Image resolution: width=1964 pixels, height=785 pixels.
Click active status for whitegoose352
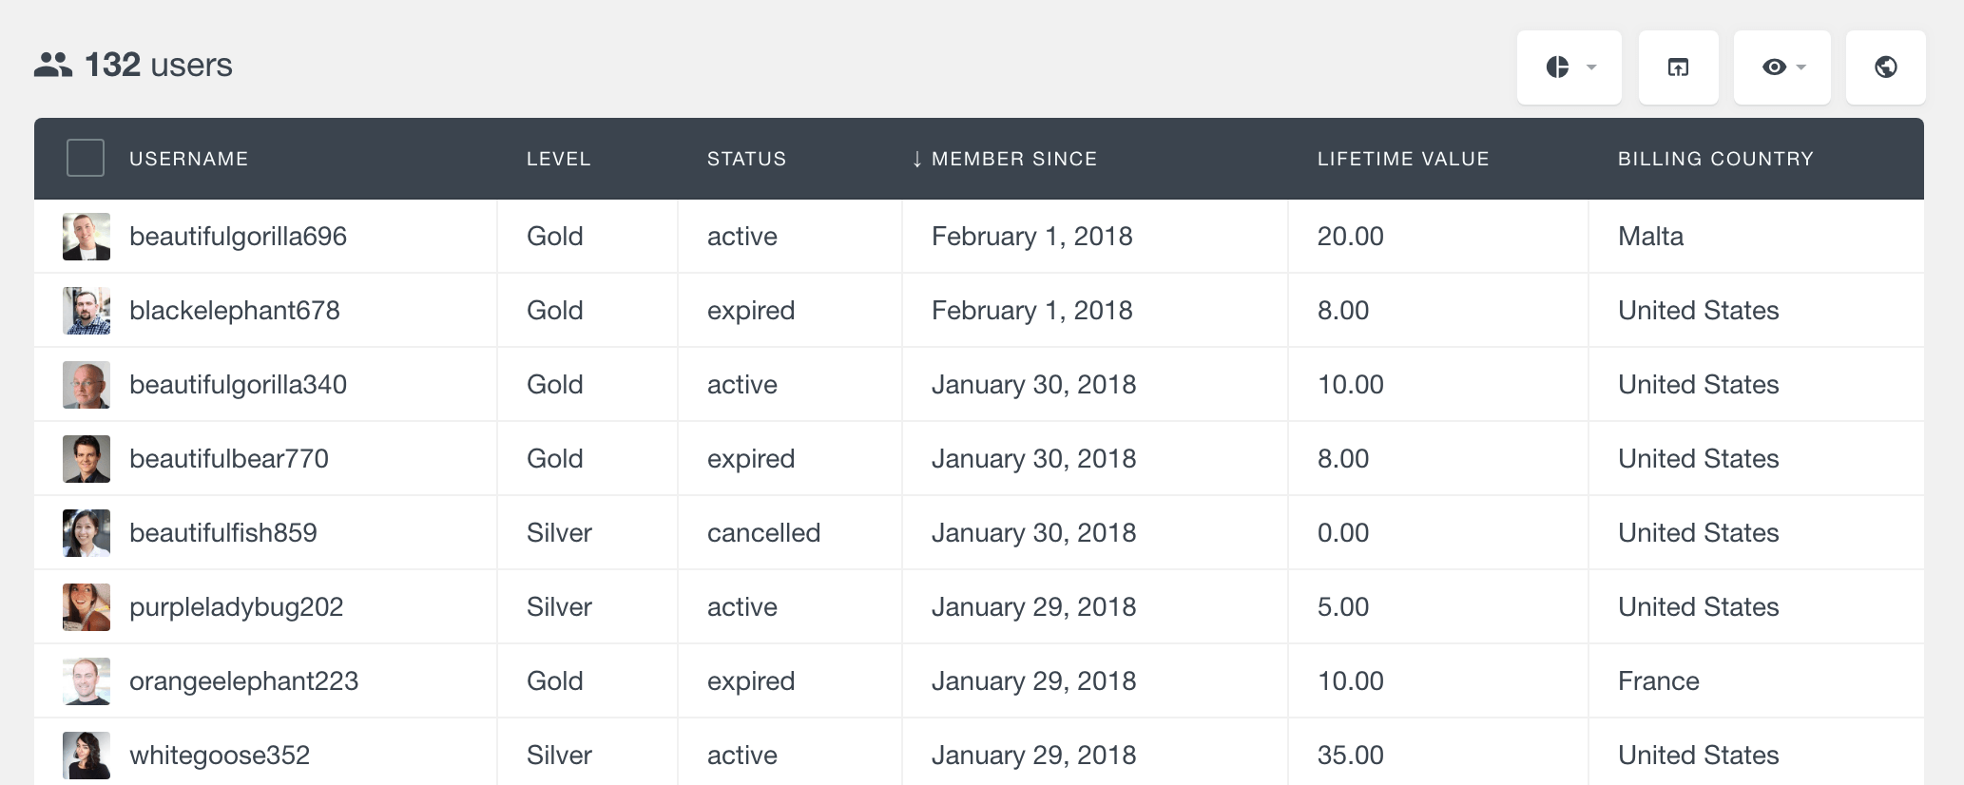[742, 756]
